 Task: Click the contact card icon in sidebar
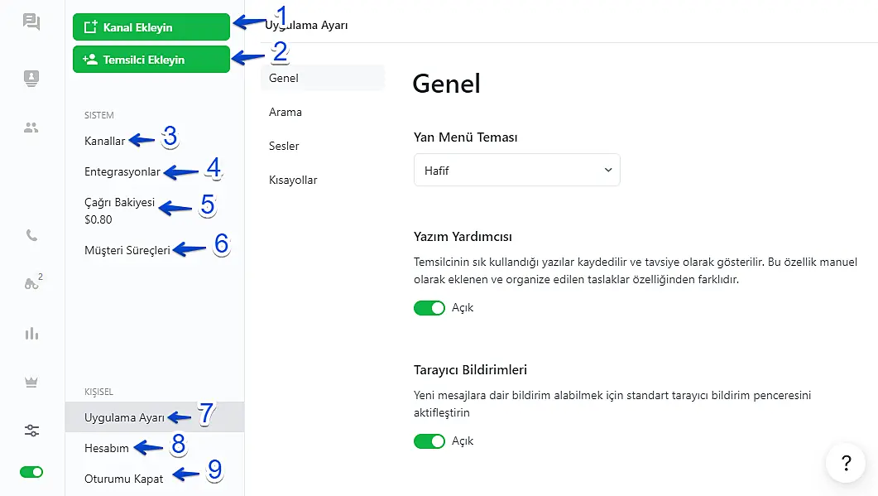31,79
